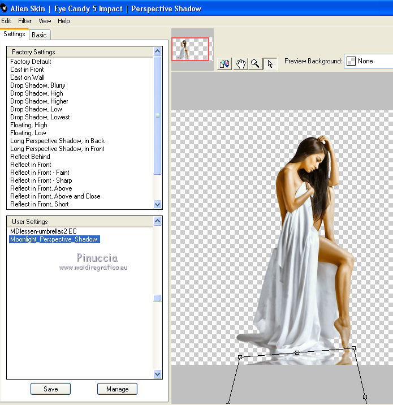Select Drop Shadow, High preset
This screenshot has width=393, height=405.
(37, 93)
